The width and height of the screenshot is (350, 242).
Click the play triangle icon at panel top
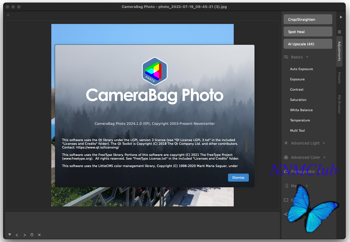tap(341, 17)
